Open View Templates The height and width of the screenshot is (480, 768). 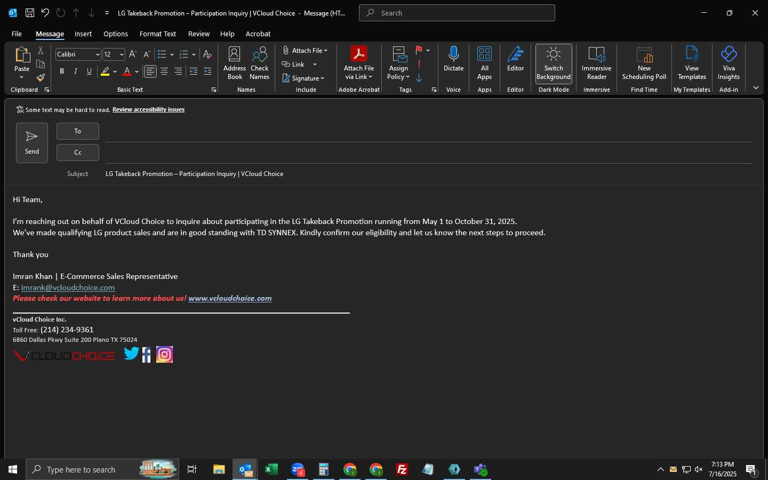pos(692,63)
